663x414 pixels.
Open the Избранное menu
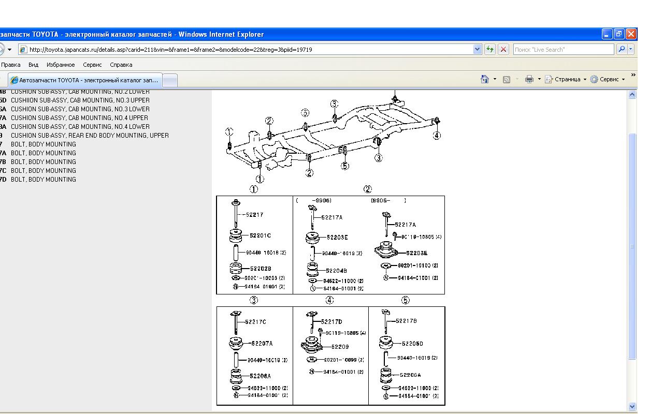pyautogui.click(x=61, y=65)
